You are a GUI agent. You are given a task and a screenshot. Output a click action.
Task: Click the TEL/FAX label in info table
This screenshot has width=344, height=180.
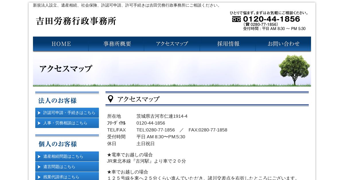(116, 130)
